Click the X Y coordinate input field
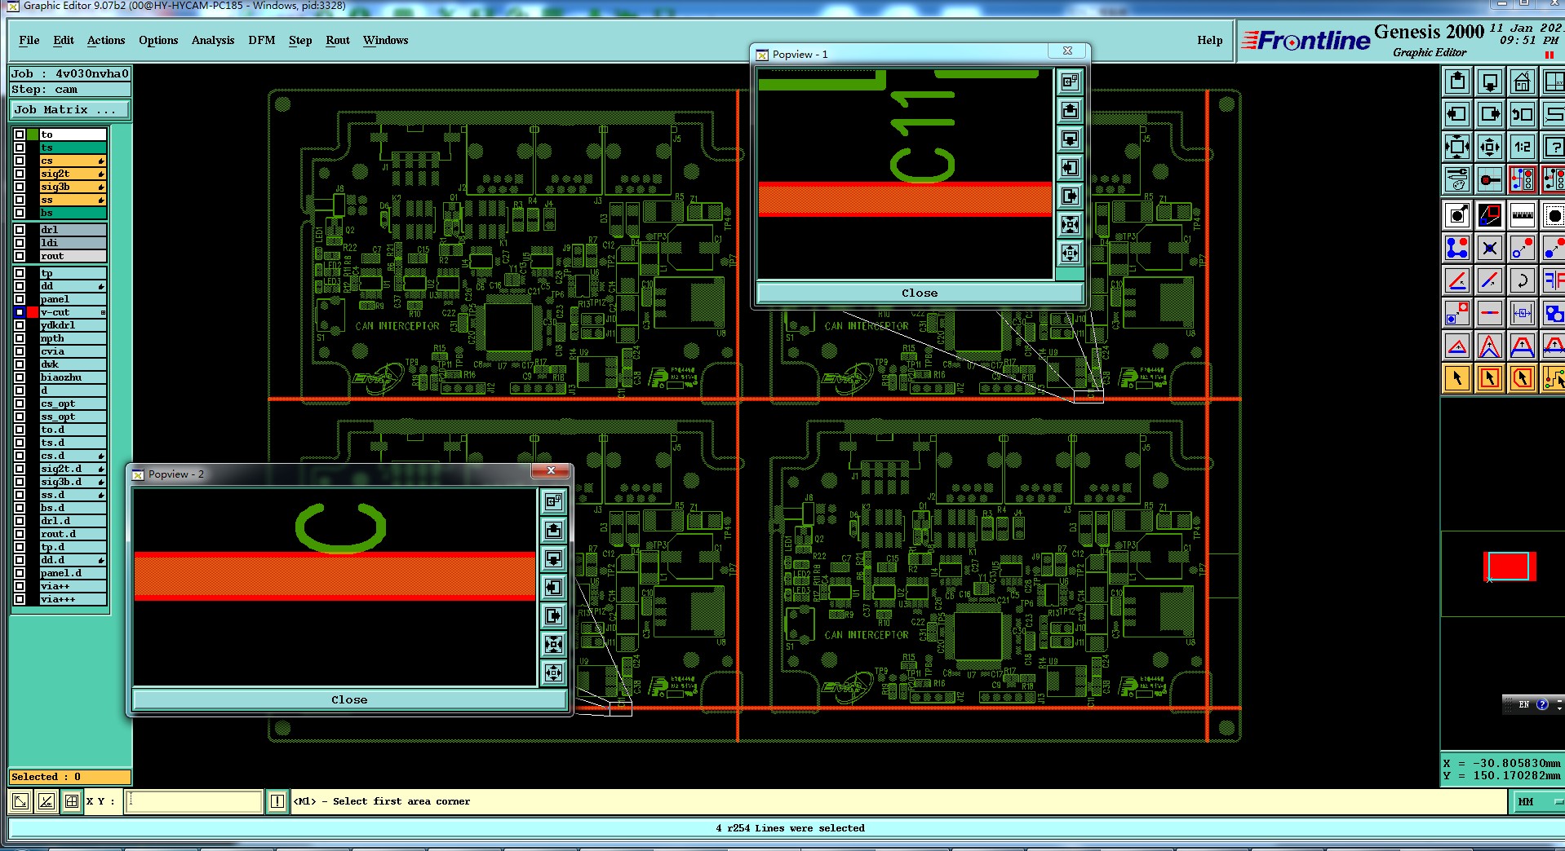The width and height of the screenshot is (1565, 851). click(195, 801)
